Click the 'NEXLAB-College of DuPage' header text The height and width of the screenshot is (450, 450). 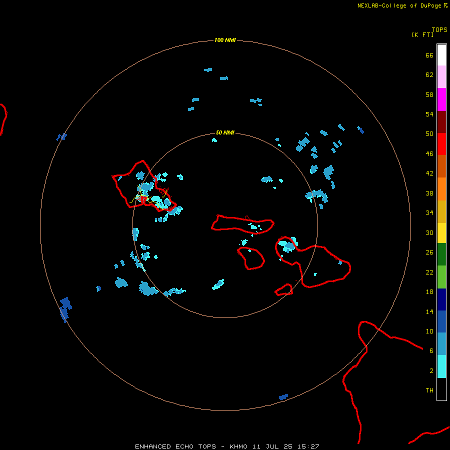click(x=399, y=5)
